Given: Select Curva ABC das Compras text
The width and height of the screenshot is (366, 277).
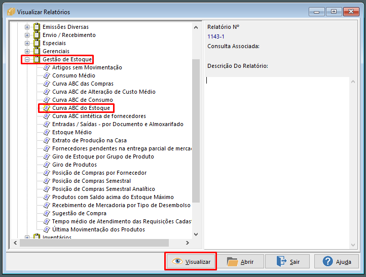Looking at the screenshot, I should (83, 84).
